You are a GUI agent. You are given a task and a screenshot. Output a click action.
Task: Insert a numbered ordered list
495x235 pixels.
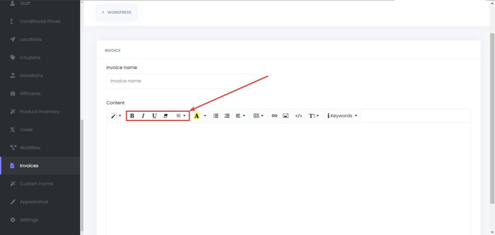227,116
